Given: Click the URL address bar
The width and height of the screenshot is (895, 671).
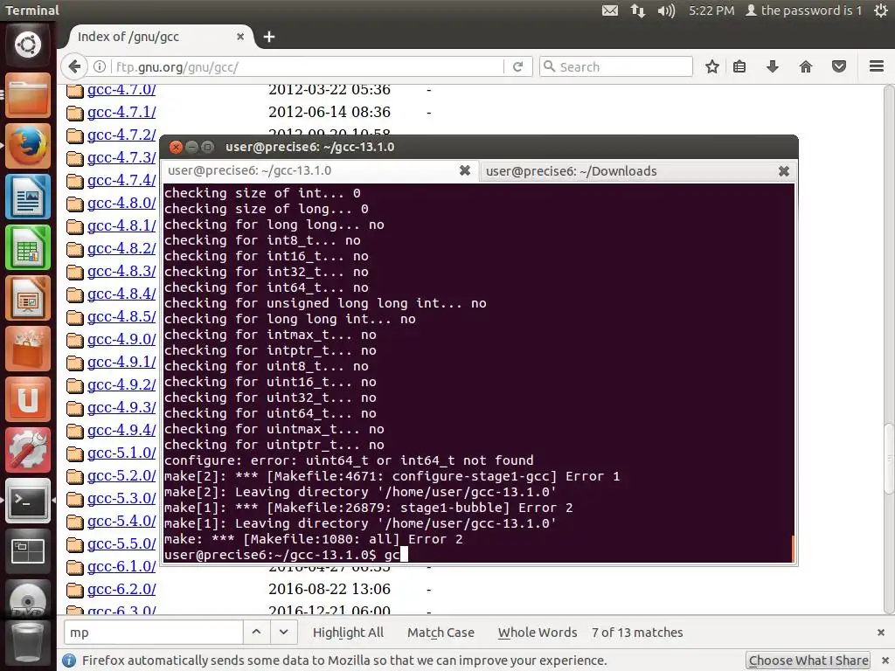Looking at the screenshot, I should click(309, 66).
